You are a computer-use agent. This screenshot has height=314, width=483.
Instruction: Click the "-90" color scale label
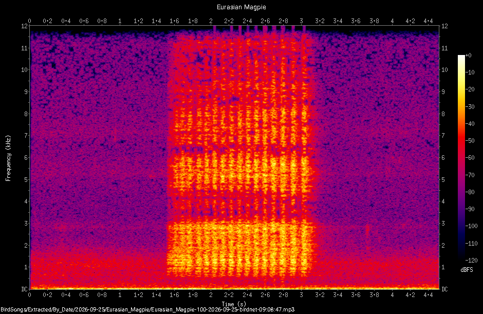[x=470, y=209]
